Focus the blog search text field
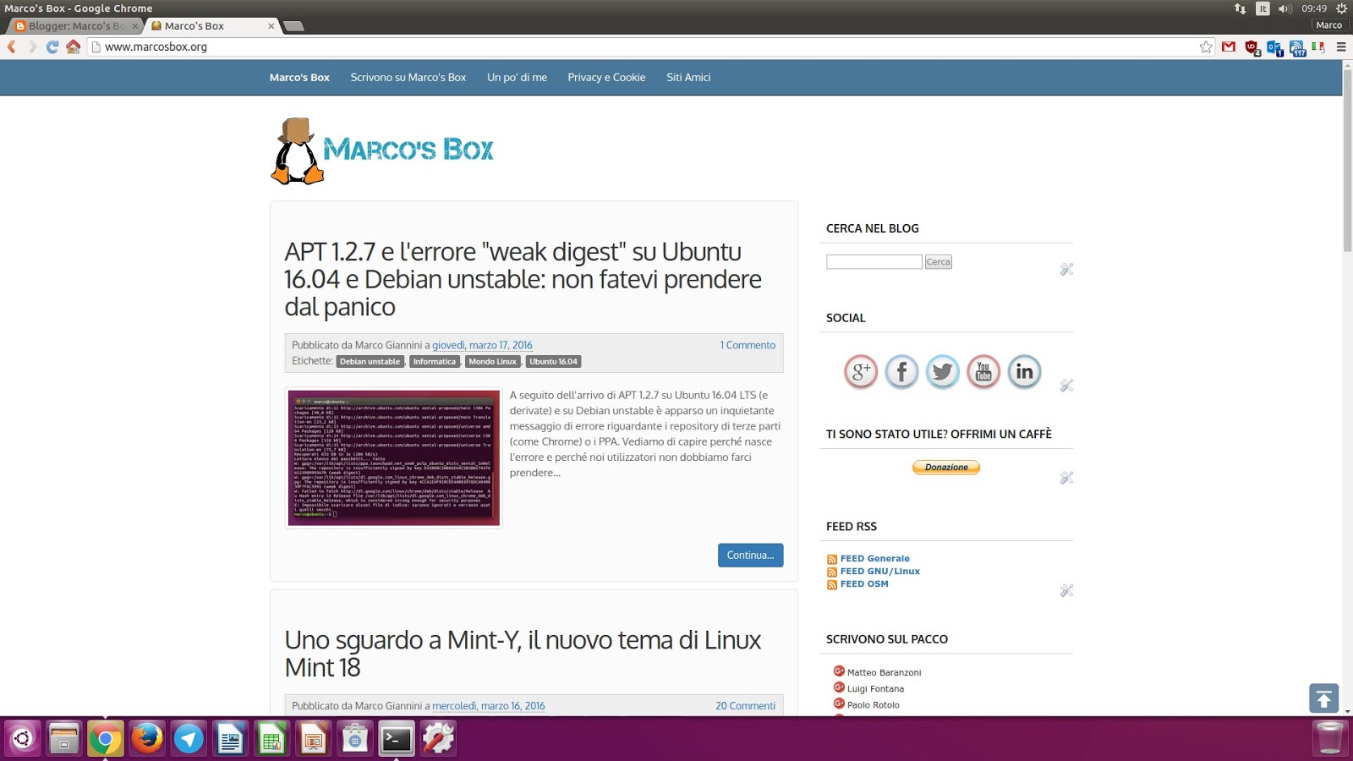Image resolution: width=1353 pixels, height=761 pixels. coord(874,262)
